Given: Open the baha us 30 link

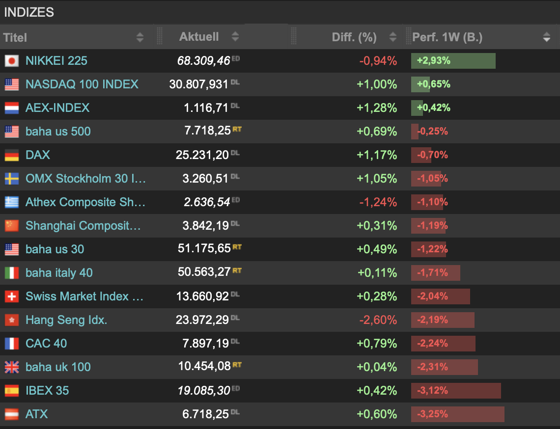Looking at the screenshot, I should click(55, 249).
